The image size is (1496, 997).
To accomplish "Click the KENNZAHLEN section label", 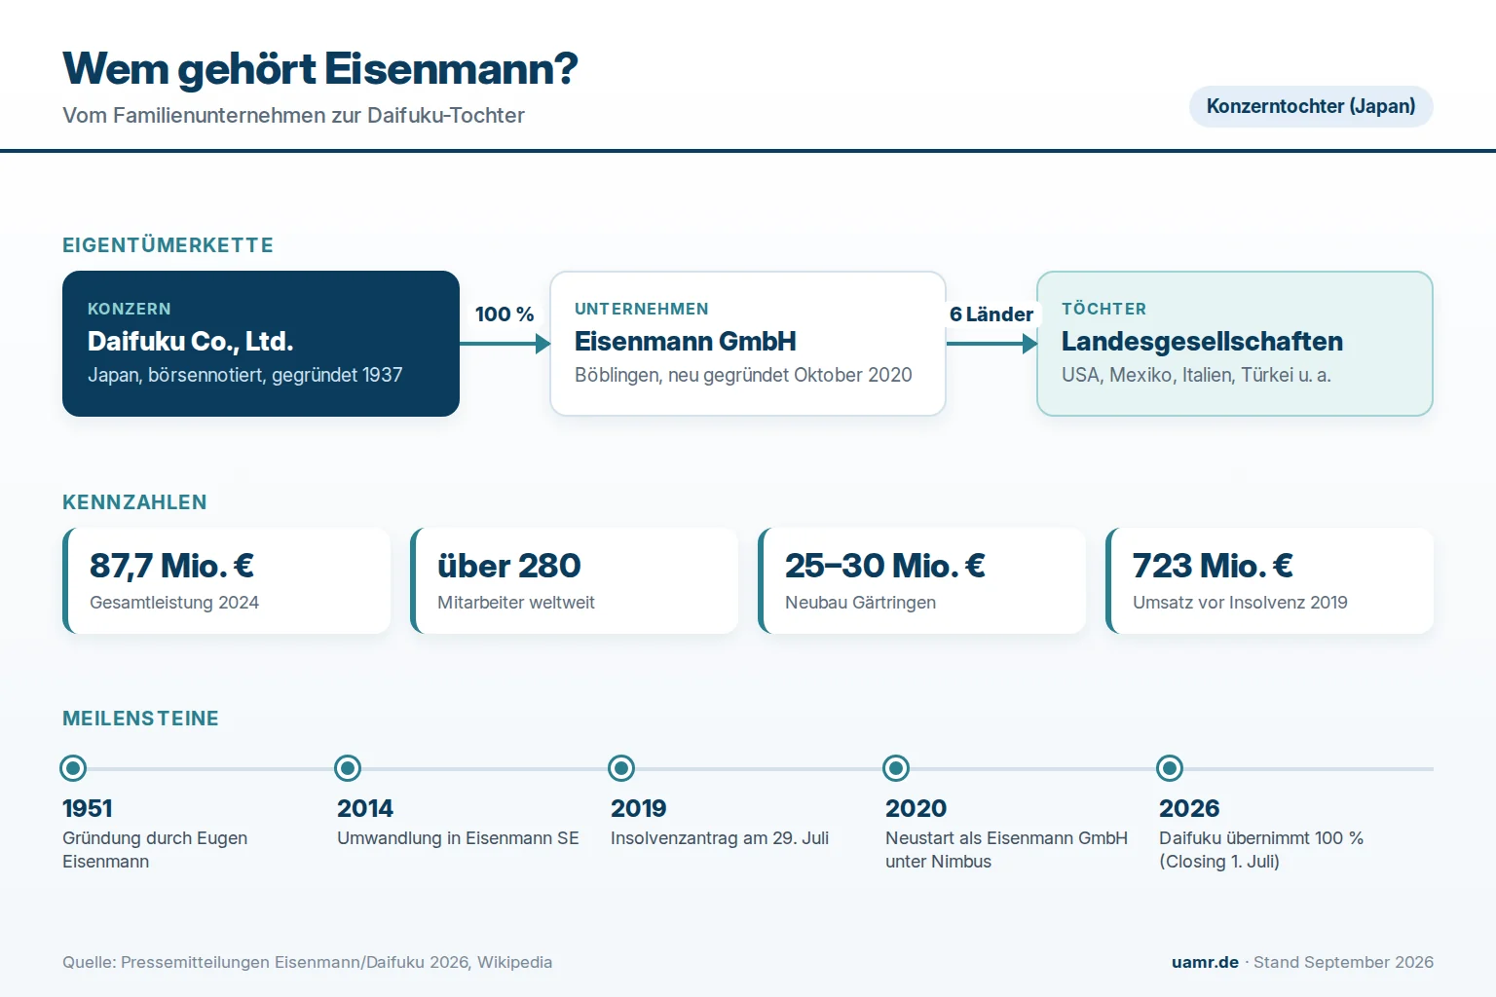I will point(134,502).
